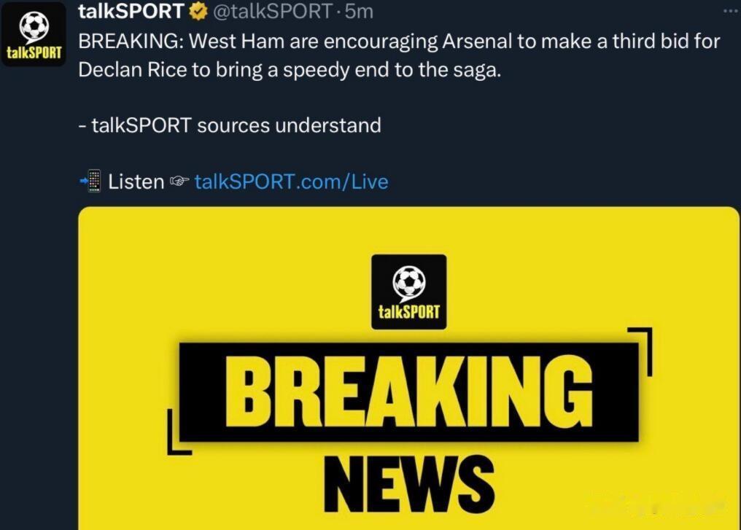Image resolution: width=741 pixels, height=530 pixels.
Task: Click the Listen text label
Action: [x=136, y=182]
